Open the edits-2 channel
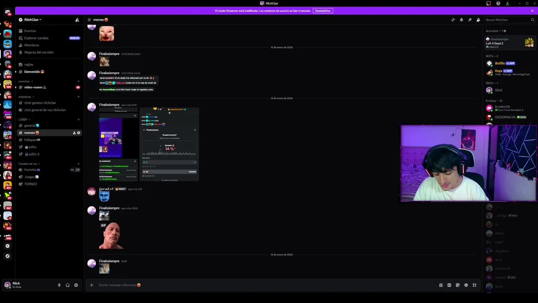 tap(32, 154)
